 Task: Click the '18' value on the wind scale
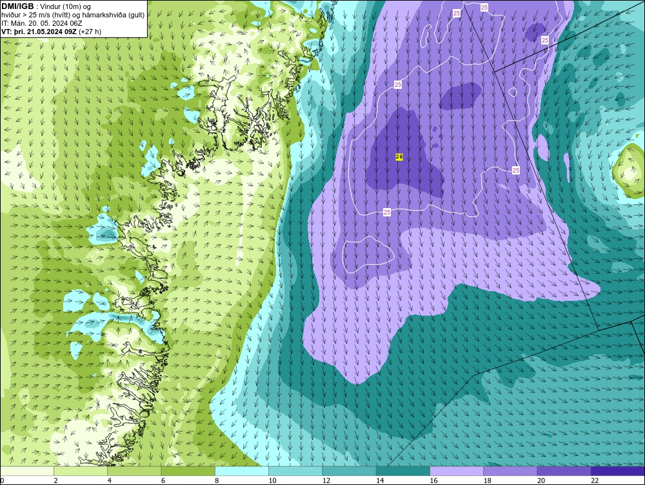488,480
